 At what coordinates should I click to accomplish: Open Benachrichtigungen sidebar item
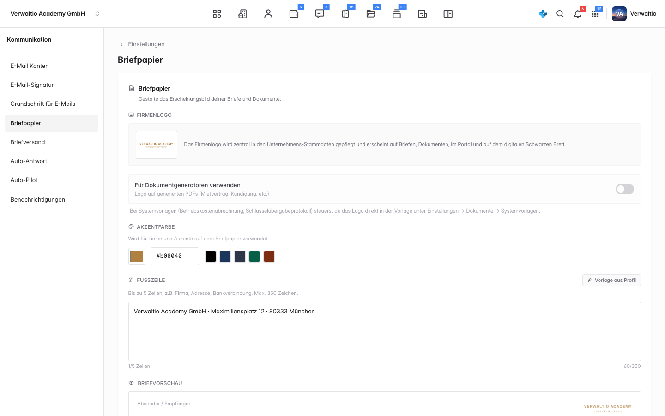[x=52, y=200]
